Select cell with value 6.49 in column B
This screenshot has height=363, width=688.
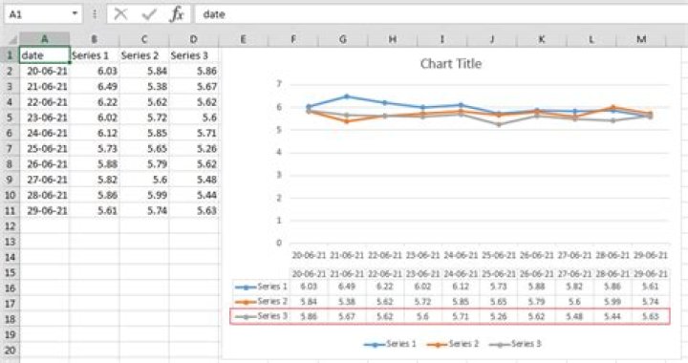(95, 86)
